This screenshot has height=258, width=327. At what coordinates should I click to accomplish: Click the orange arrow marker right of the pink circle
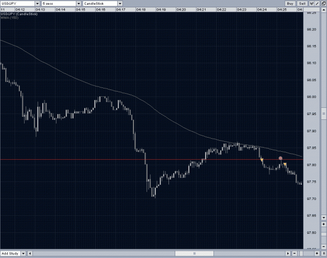(x=285, y=164)
